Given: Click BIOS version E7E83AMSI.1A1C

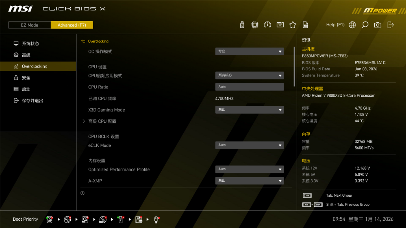Looking at the screenshot, I should click(370, 63).
